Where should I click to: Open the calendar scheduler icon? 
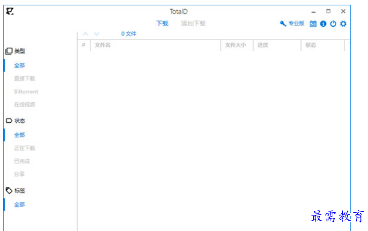point(313,23)
